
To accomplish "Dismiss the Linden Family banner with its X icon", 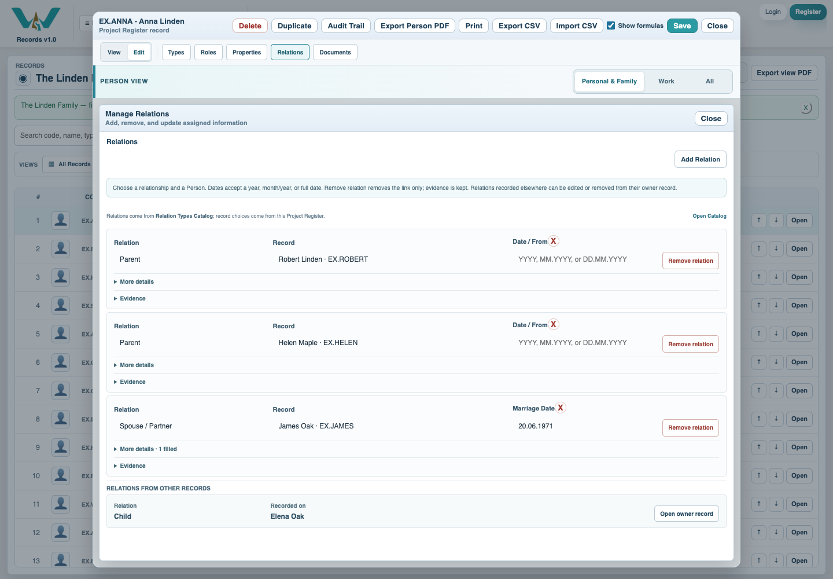I will click(x=806, y=108).
